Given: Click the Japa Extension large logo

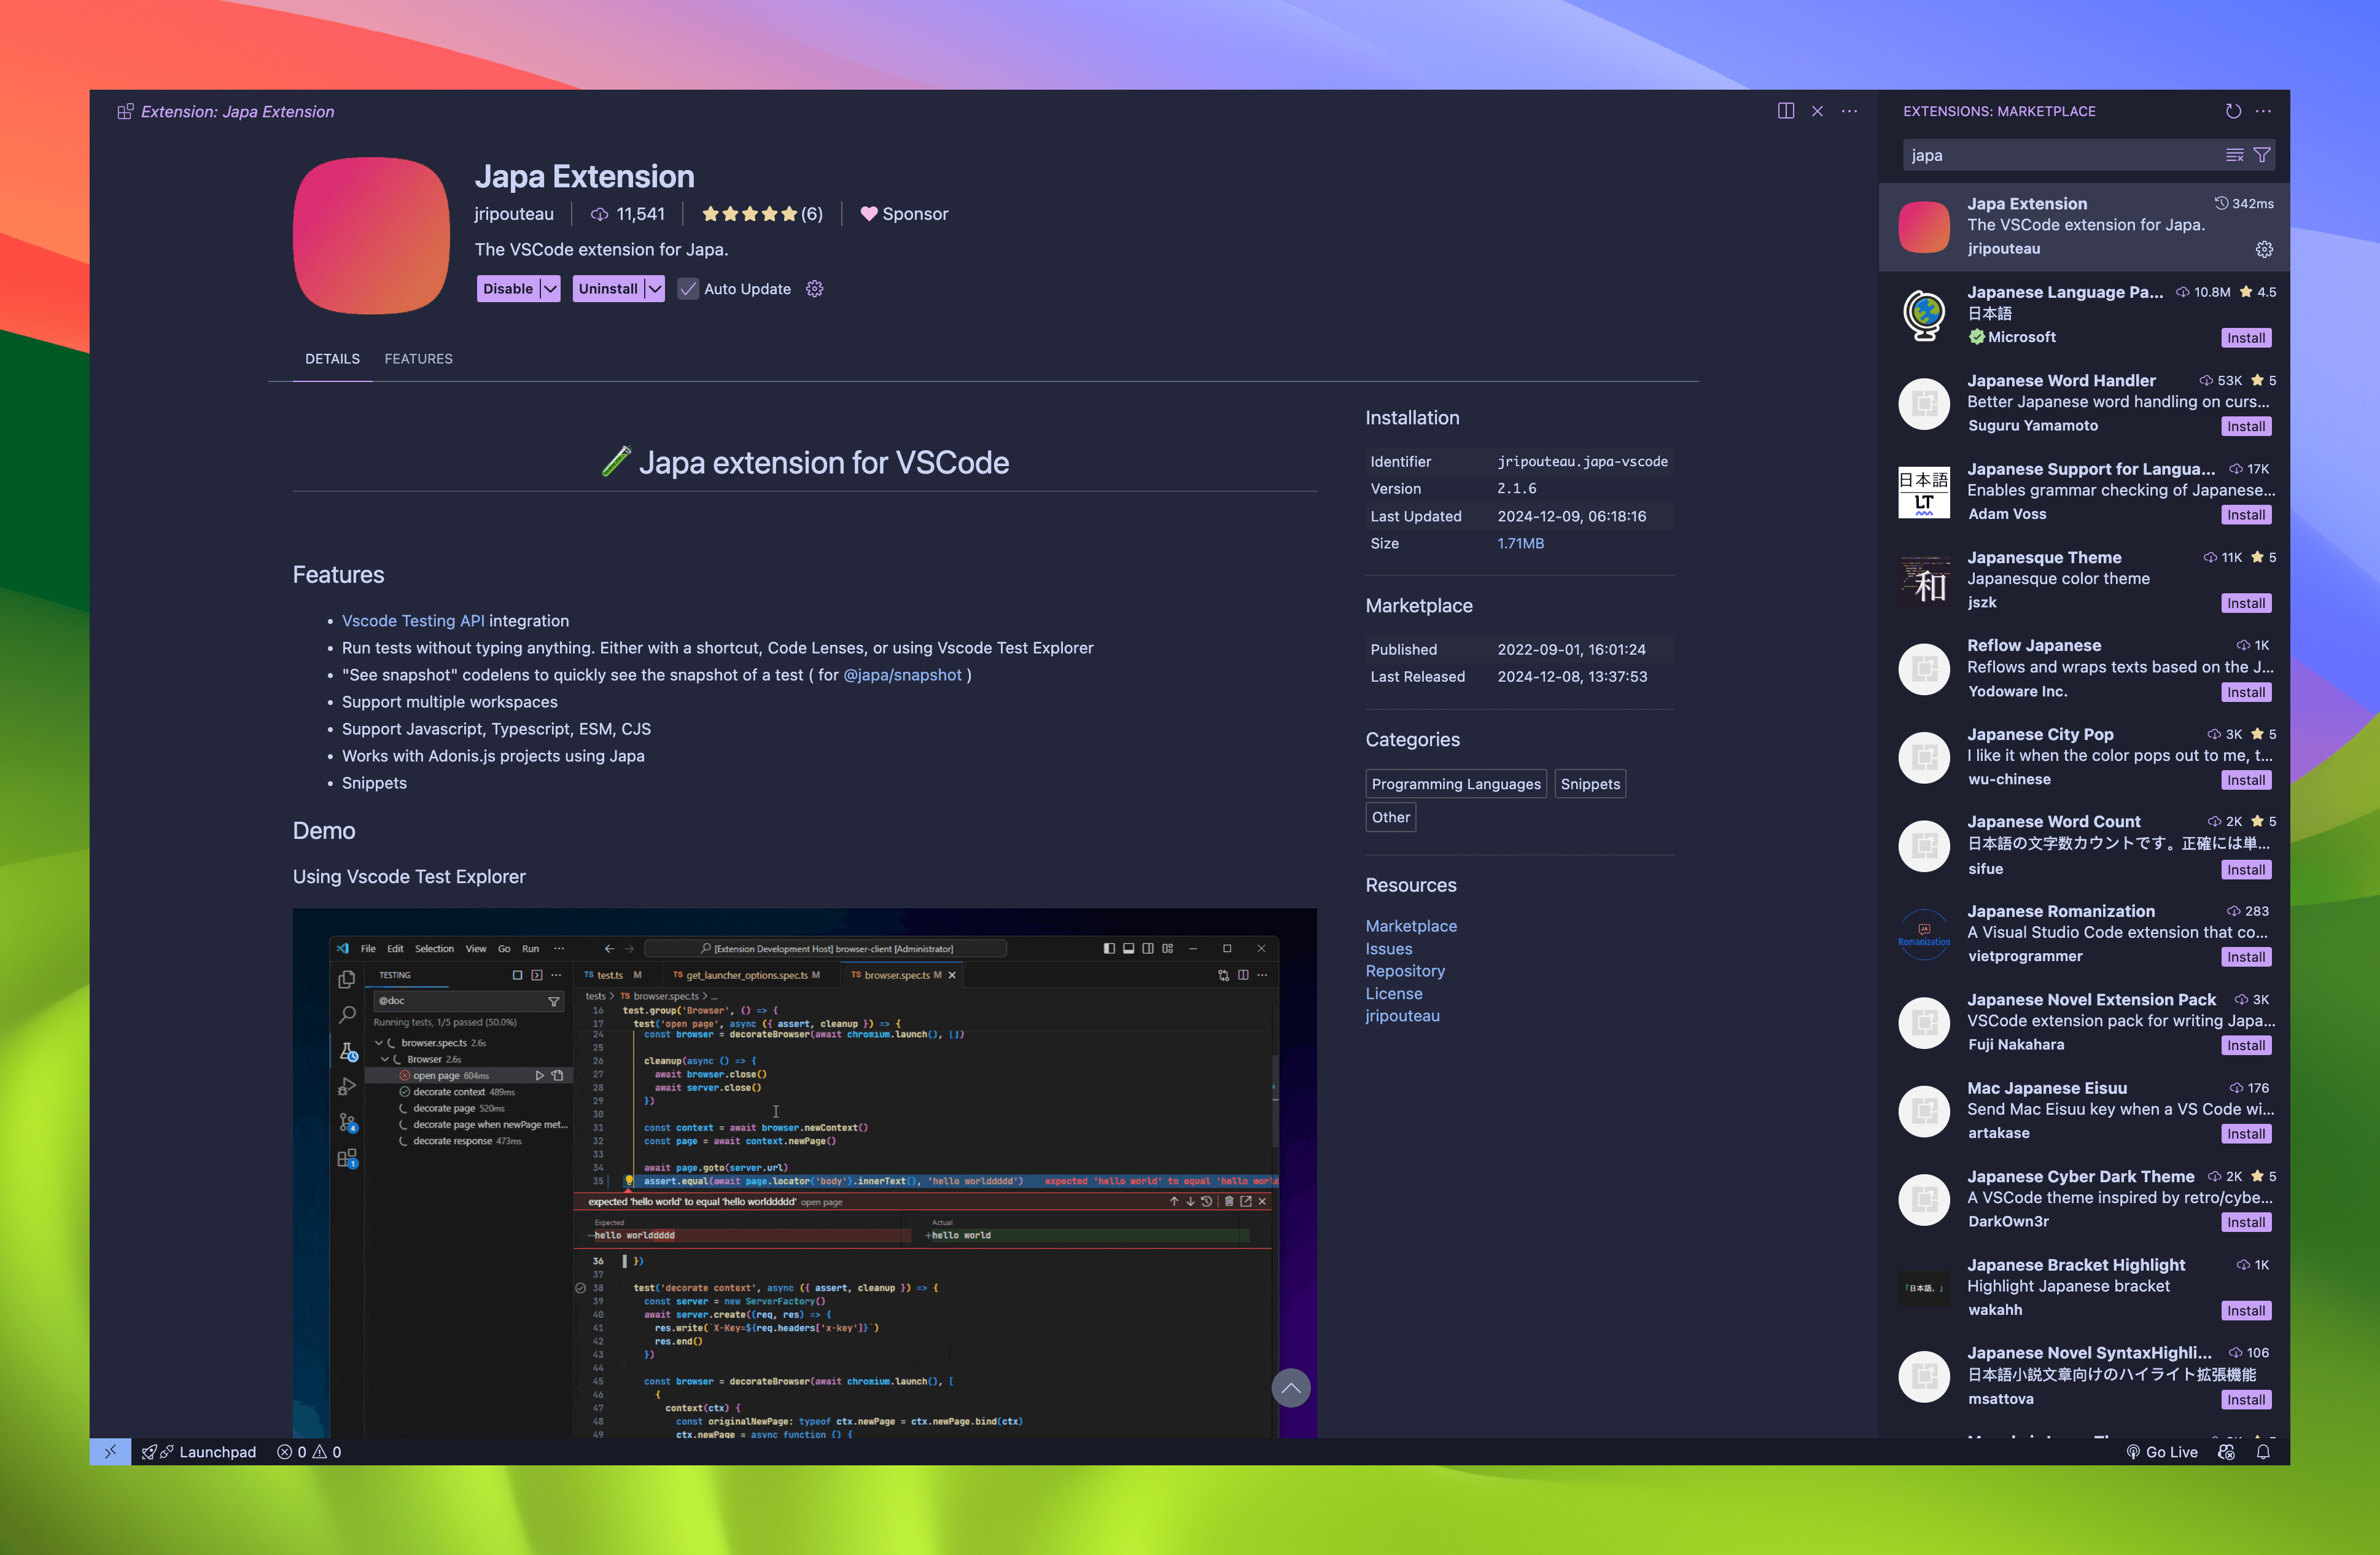Looking at the screenshot, I should point(371,236).
